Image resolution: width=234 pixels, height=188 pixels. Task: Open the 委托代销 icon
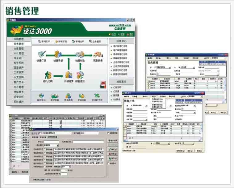[x=48, y=75]
